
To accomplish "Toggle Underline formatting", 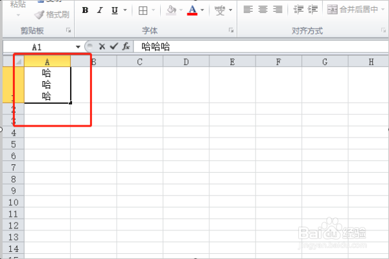I will coord(115,10).
